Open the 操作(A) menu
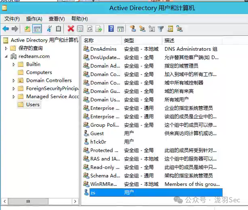 click(x=34, y=19)
